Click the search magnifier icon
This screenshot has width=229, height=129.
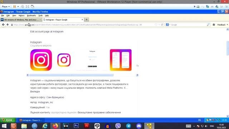208,25
